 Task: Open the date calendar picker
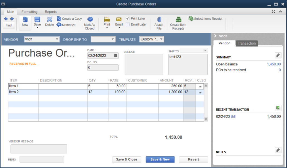coord(116,55)
